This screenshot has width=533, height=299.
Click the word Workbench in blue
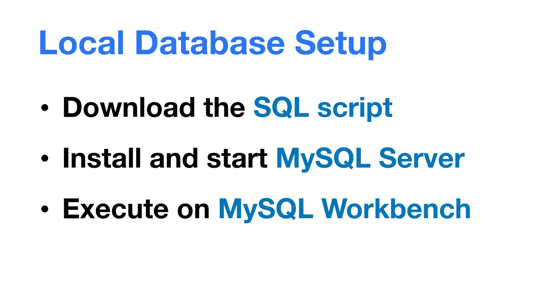396,208
